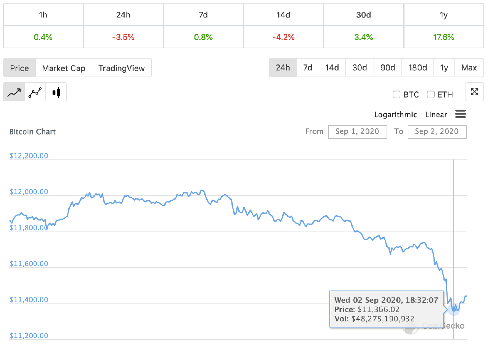Select the 7d chart range
Image resolution: width=488 pixels, height=345 pixels.
(308, 68)
